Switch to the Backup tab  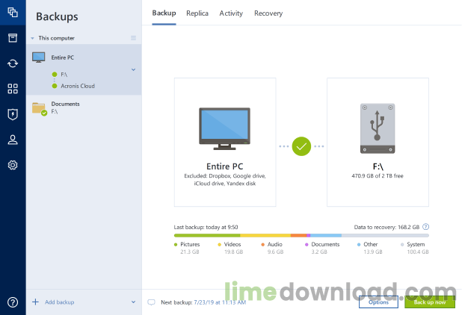point(164,13)
